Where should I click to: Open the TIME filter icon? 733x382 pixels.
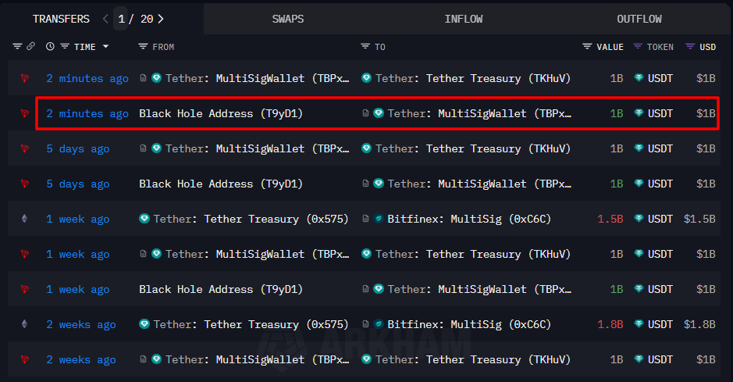65,46
